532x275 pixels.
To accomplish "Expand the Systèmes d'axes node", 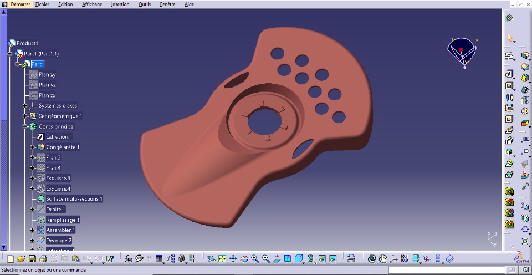I will [x=25, y=105].
